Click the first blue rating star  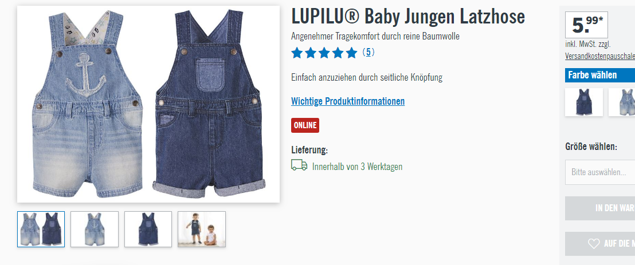tap(297, 53)
